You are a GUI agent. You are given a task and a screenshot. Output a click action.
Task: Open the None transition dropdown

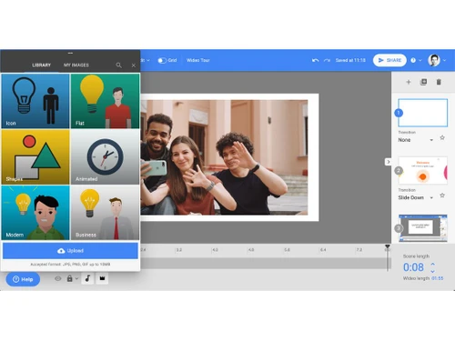pos(416,140)
